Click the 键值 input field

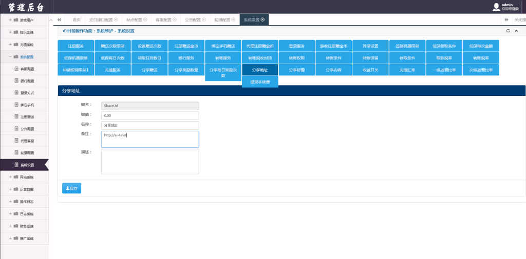click(x=150, y=116)
